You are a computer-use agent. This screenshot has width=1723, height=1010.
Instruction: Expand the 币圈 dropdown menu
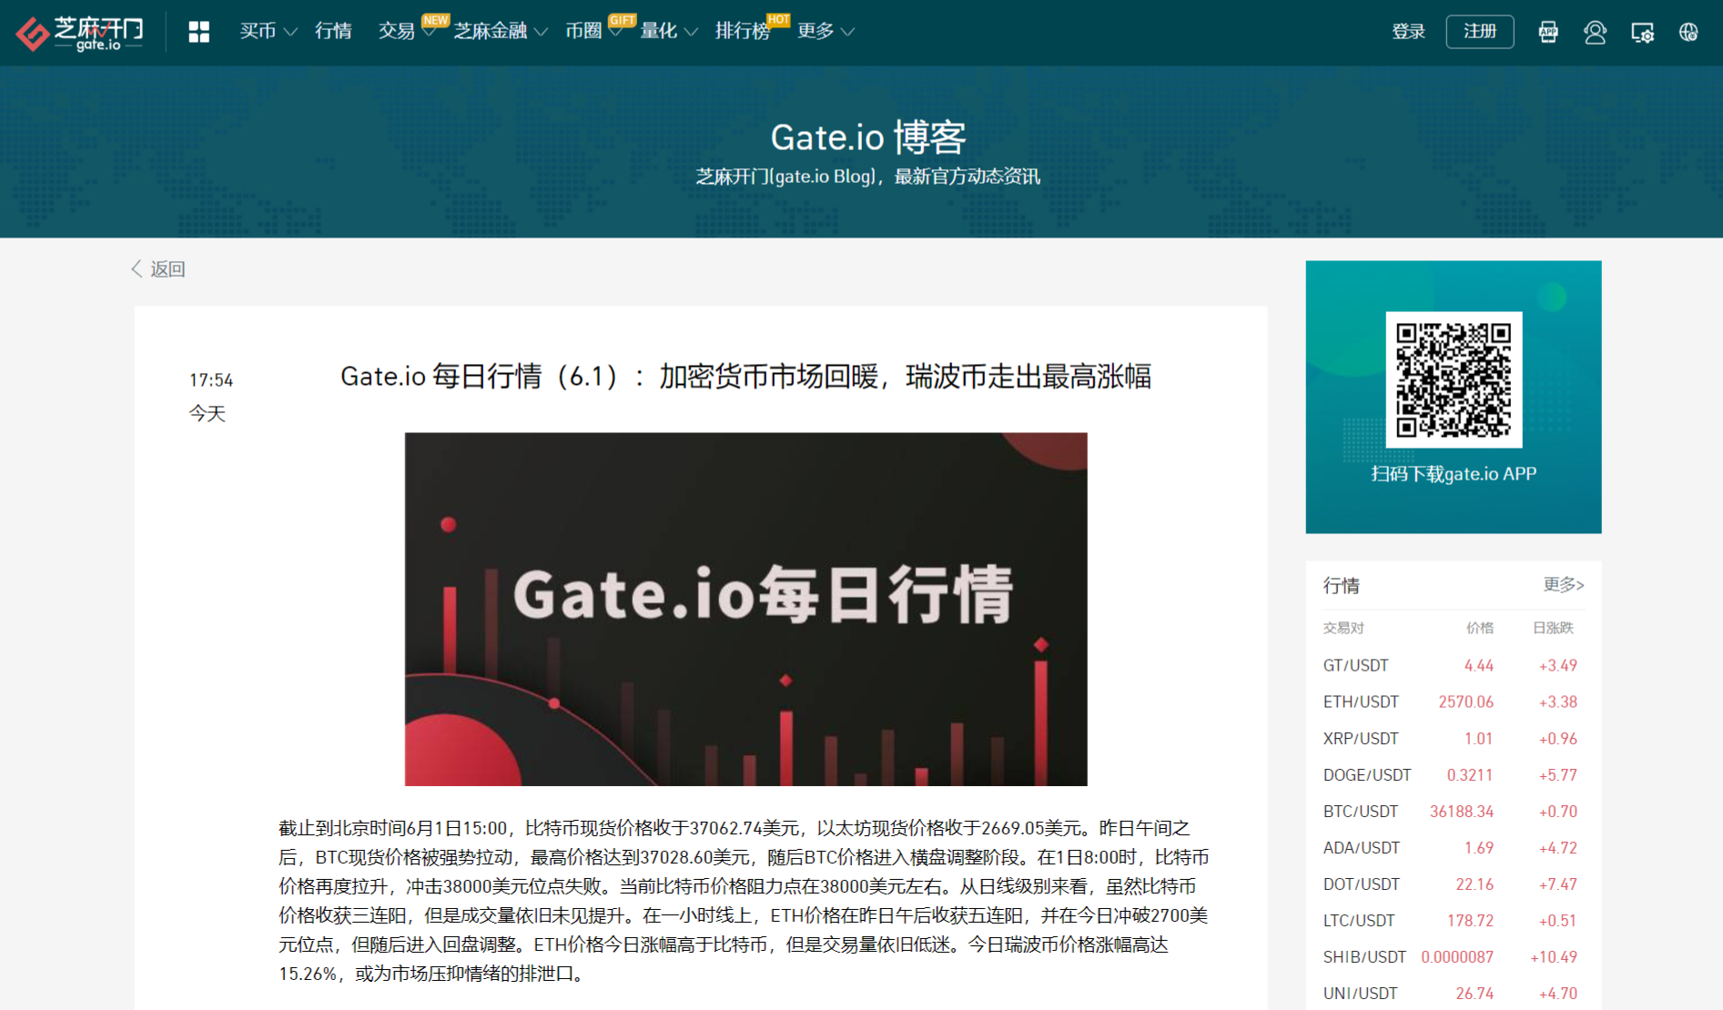pyautogui.click(x=593, y=31)
